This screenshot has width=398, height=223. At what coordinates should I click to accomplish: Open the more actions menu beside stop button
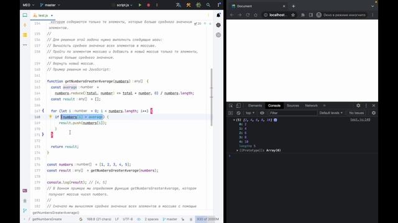157,5
